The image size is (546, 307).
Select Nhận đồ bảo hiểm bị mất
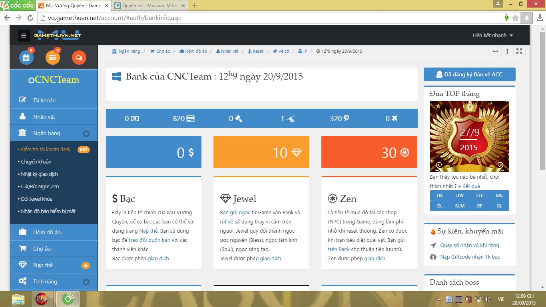(x=48, y=211)
